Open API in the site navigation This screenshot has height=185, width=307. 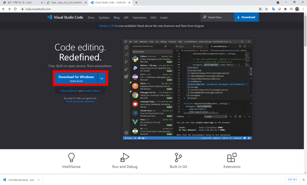126,17
